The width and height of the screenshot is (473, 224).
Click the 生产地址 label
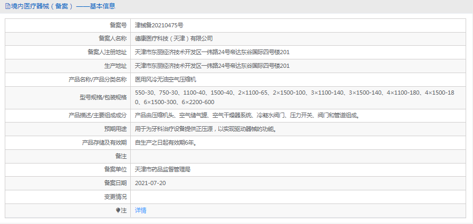115,66
